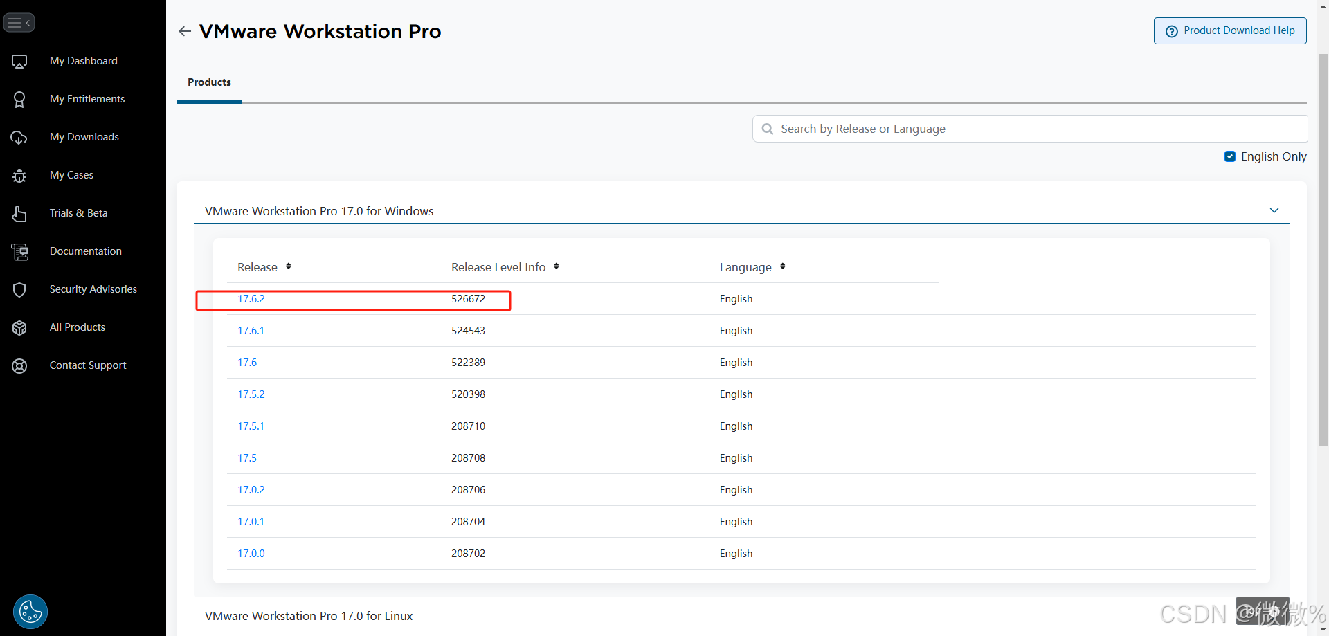Open release 17.6.1 link
The width and height of the screenshot is (1329, 636).
click(x=251, y=331)
